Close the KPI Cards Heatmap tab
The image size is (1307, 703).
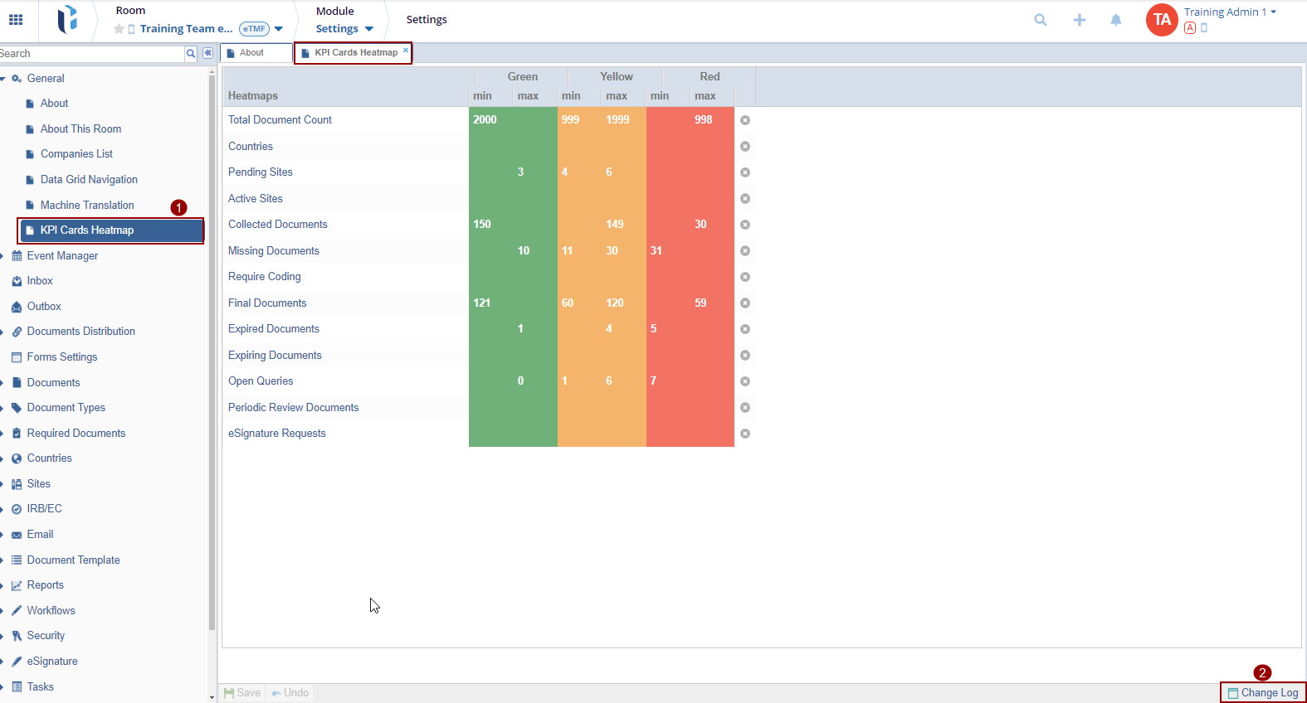coord(406,51)
